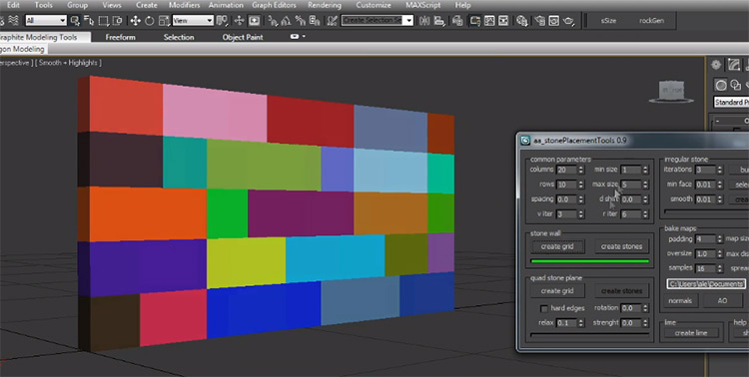Toggle the 3D Snaps icon
The image size is (749, 377).
point(273,21)
